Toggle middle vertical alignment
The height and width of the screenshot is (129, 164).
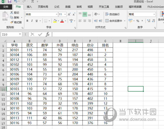85,14
